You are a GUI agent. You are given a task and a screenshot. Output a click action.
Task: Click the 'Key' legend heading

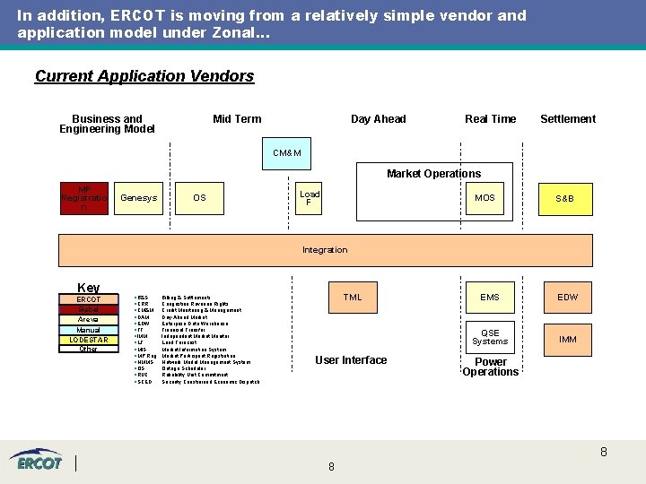pyautogui.click(x=89, y=288)
